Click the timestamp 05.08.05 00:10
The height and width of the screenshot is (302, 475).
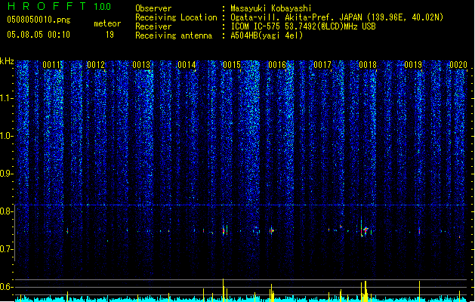click(39, 35)
